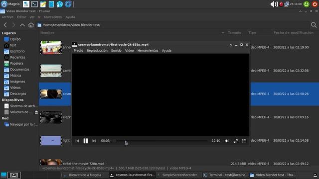Launch the web browser globe icon
The image size is (319, 179).
coord(60,4)
